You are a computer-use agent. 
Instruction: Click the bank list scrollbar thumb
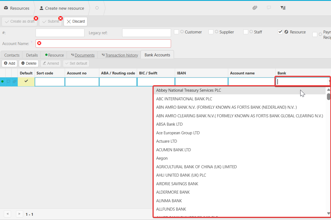coord(329,97)
